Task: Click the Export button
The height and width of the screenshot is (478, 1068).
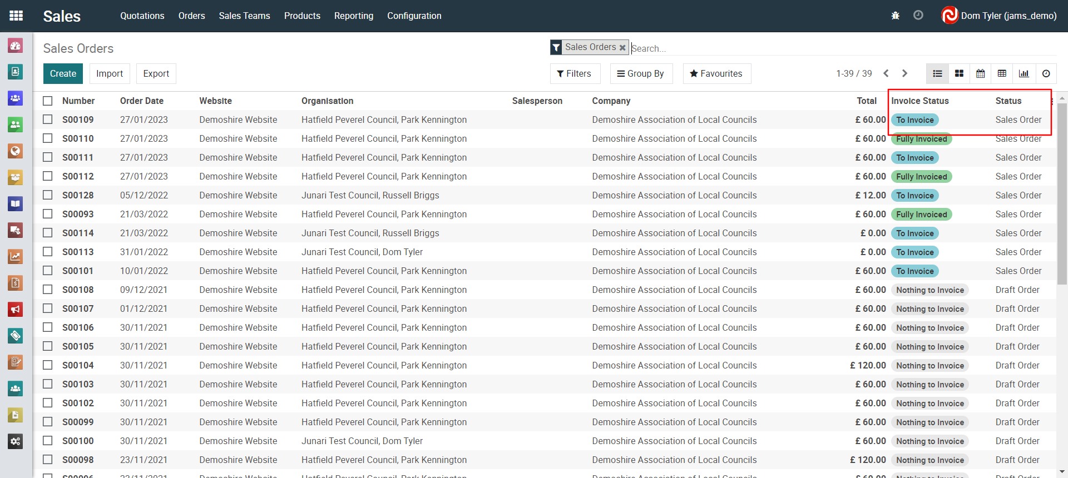Action: (x=156, y=73)
